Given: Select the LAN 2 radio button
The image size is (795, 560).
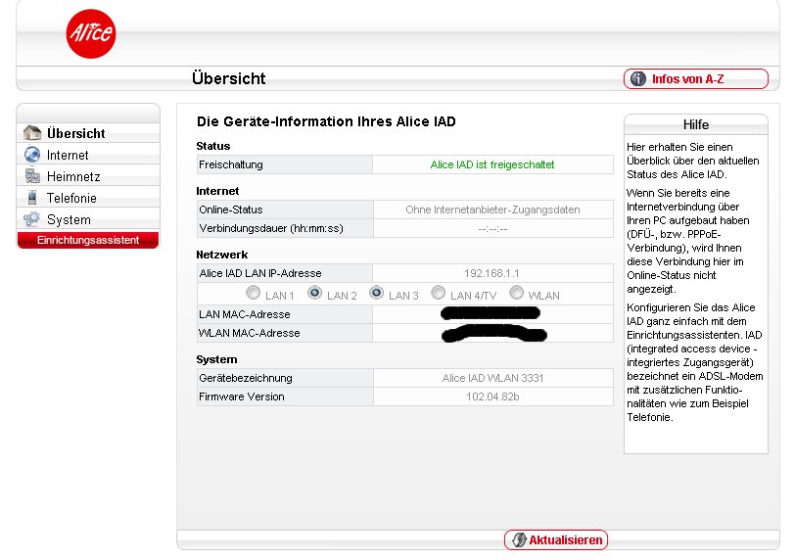Looking at the screenshot, I should (x=315, y=293).
